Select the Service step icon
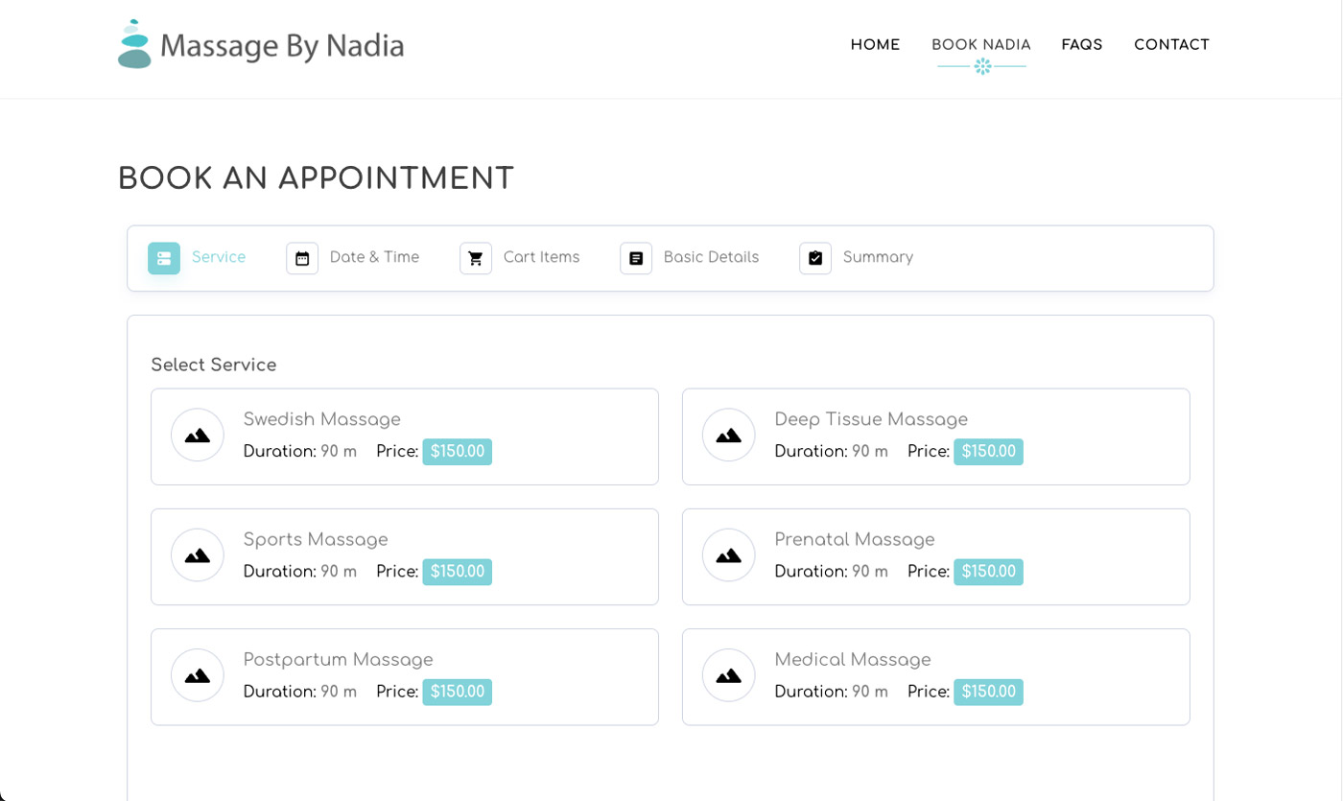 [x=163, y=258]
